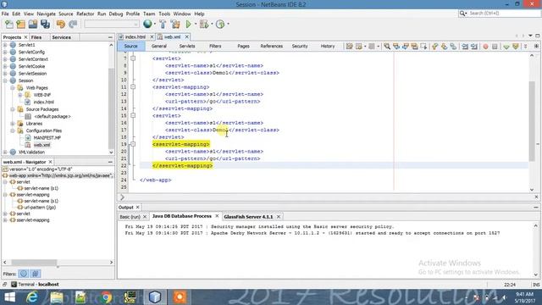Open the Services panel tab
This screenshot has height=305, width=542.
tap(62, 37)
